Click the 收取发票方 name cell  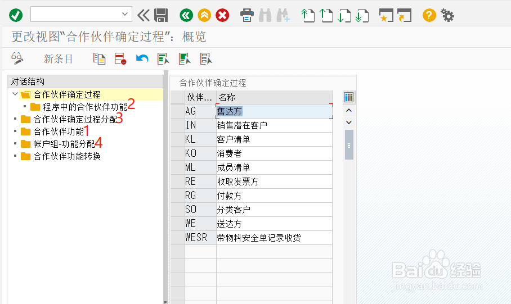tap(275, 182)
